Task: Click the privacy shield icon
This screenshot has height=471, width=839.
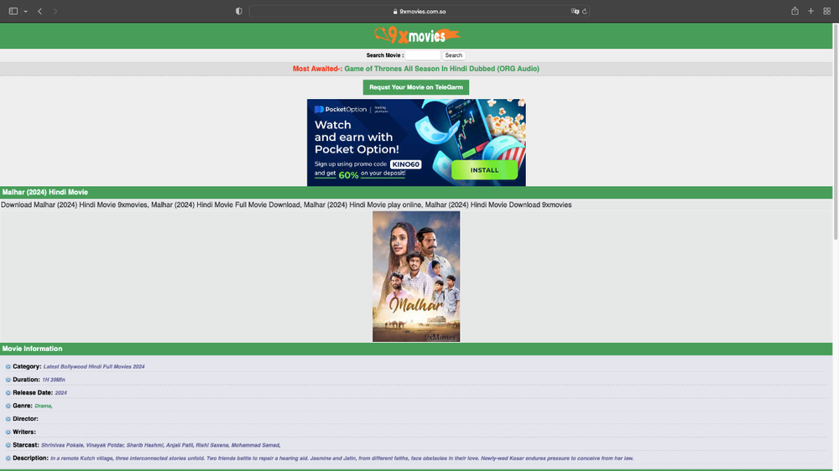Action: (x=239, y=11)
